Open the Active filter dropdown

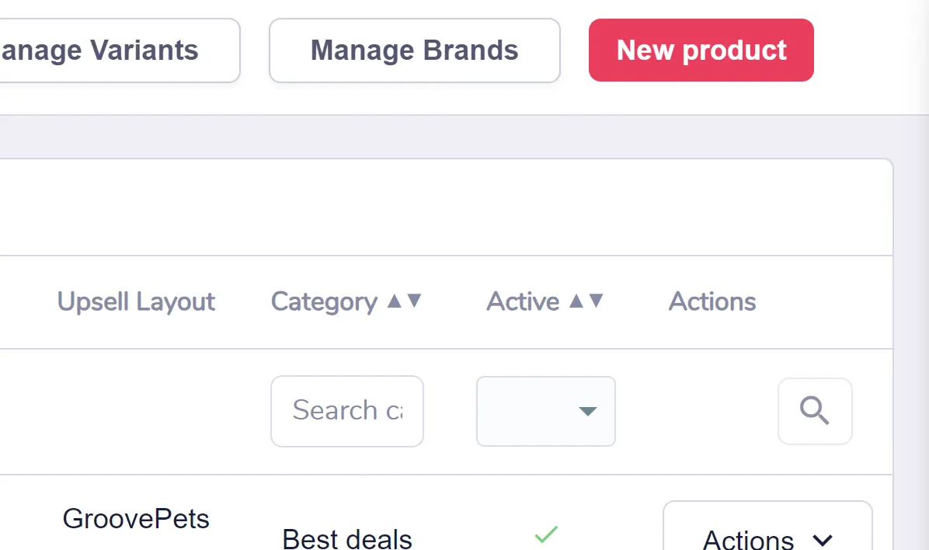[x=545, y=411]
